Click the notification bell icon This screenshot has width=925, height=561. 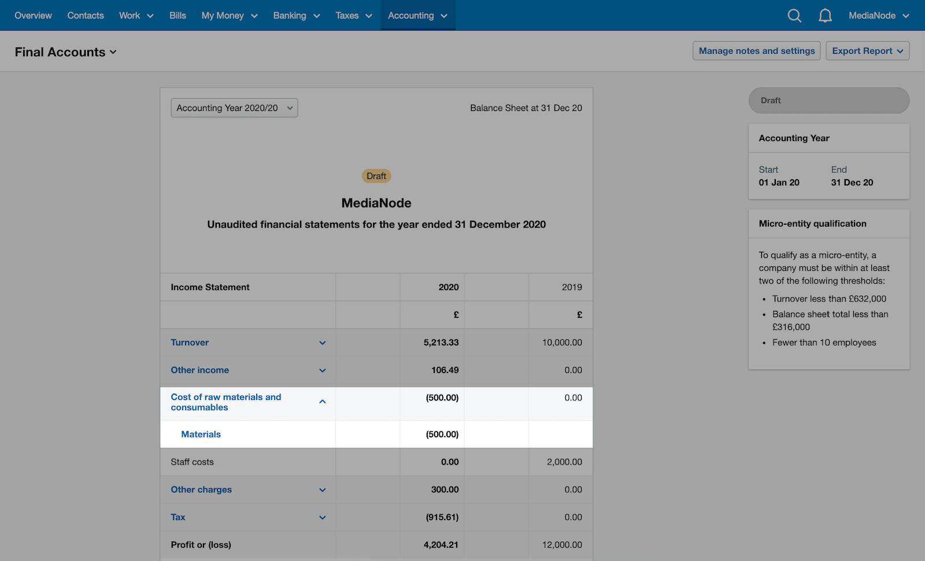click(826, 16)
